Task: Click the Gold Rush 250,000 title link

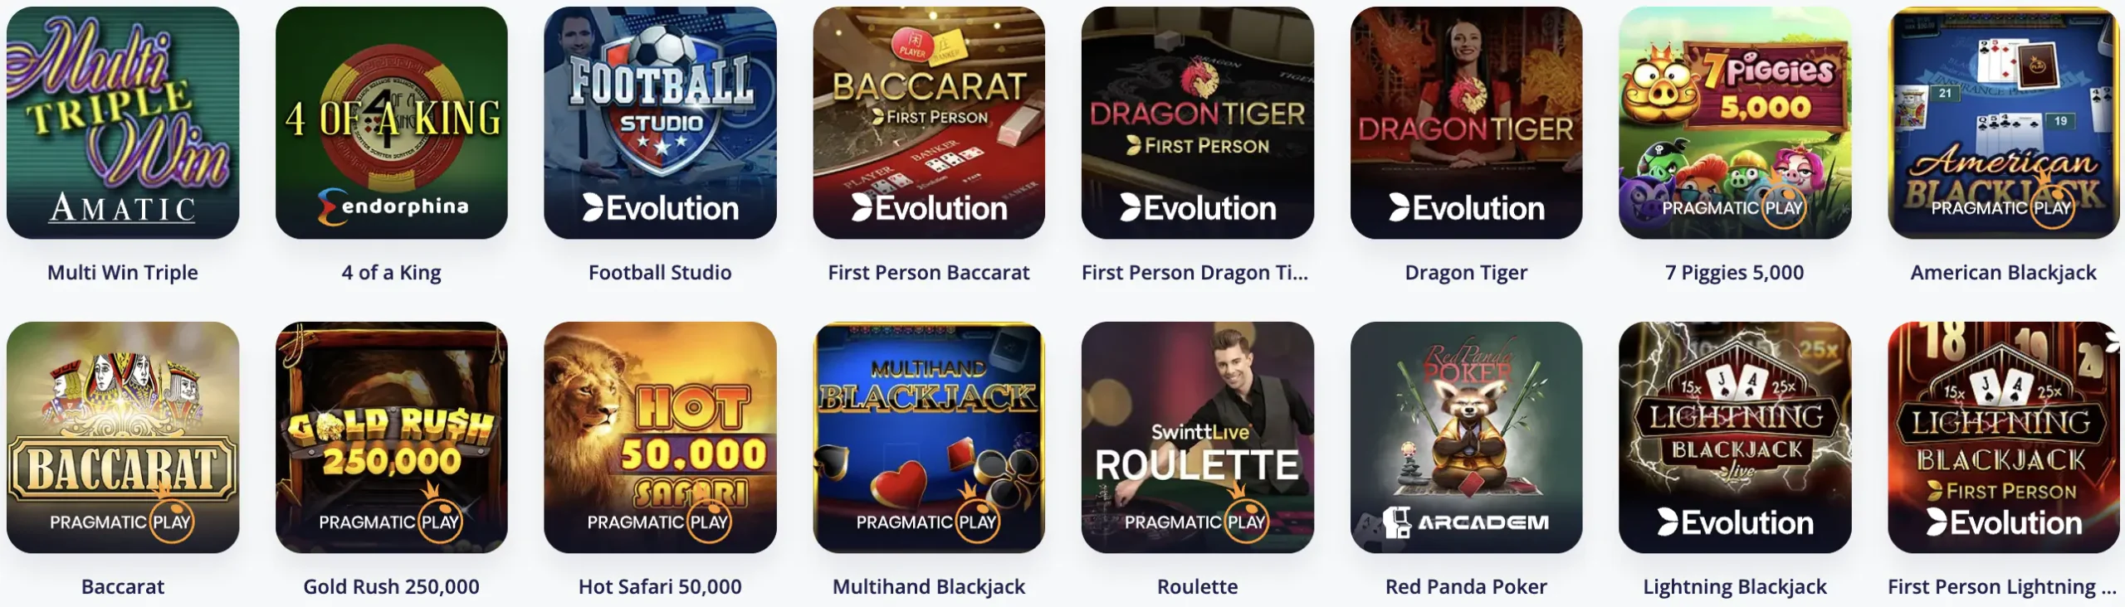Action: tap(392, 586)
